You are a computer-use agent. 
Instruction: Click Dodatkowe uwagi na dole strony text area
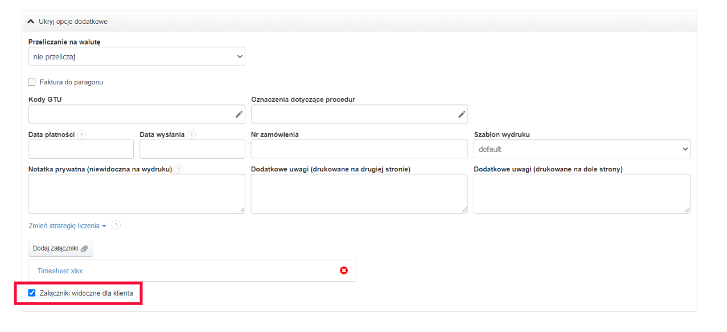582,194
